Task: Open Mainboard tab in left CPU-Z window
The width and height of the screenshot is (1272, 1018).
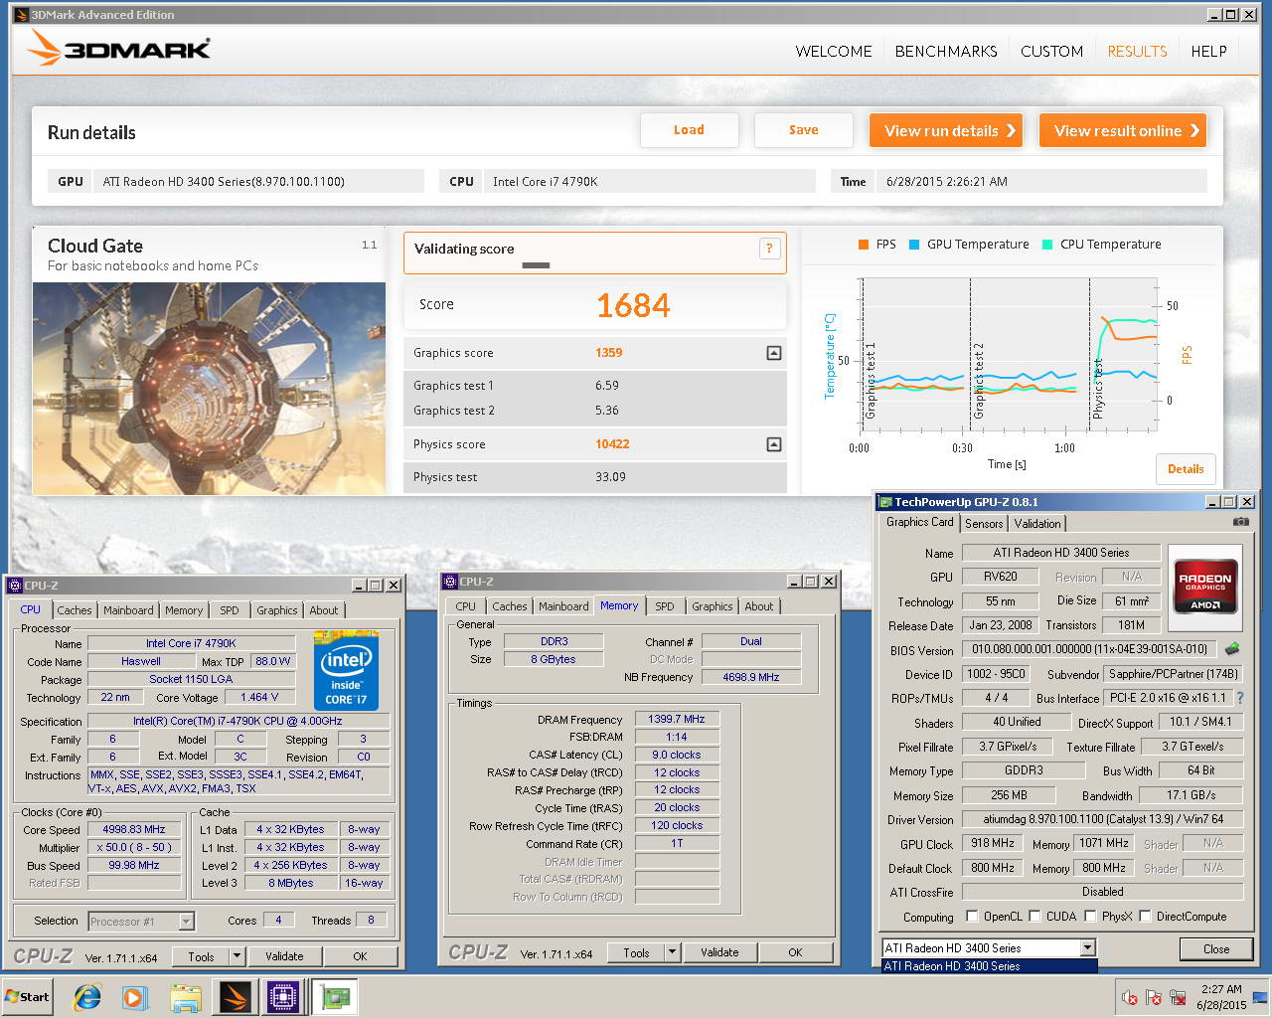Action: click(x=129, y=610)
